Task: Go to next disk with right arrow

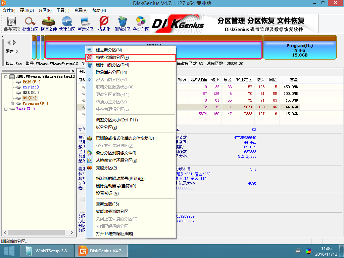Action: 14,42
